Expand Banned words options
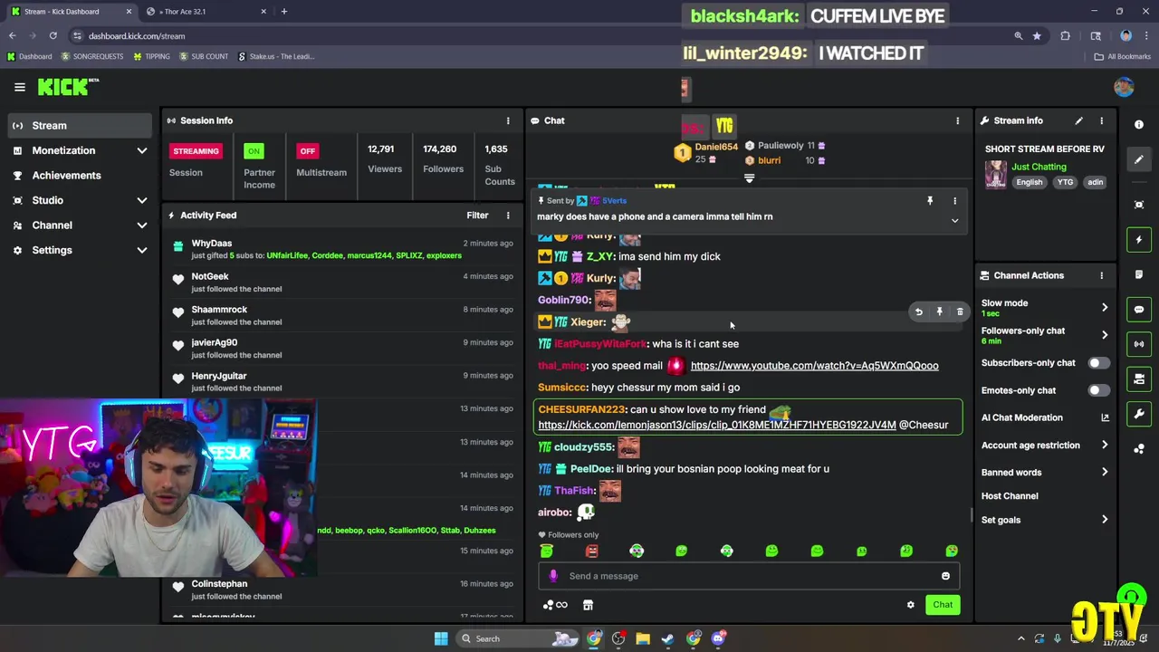The height and width of the screenshot is (652, 1159). (1105, 472)
